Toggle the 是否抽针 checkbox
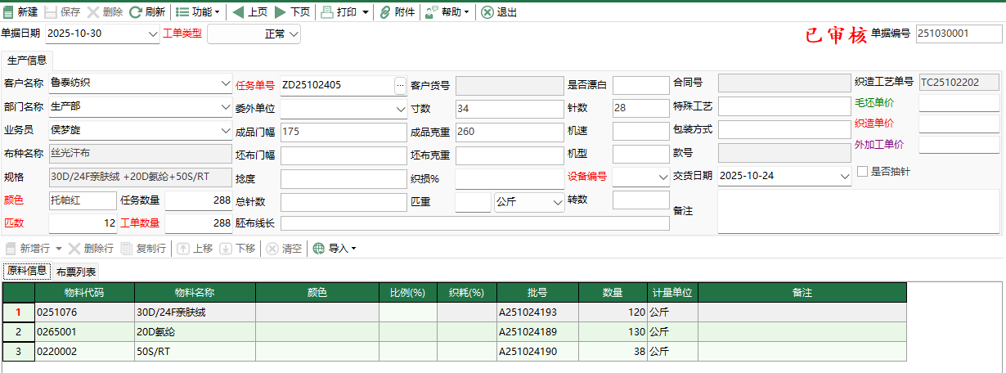Screen dimensions: 1006x373 (862, 172)
